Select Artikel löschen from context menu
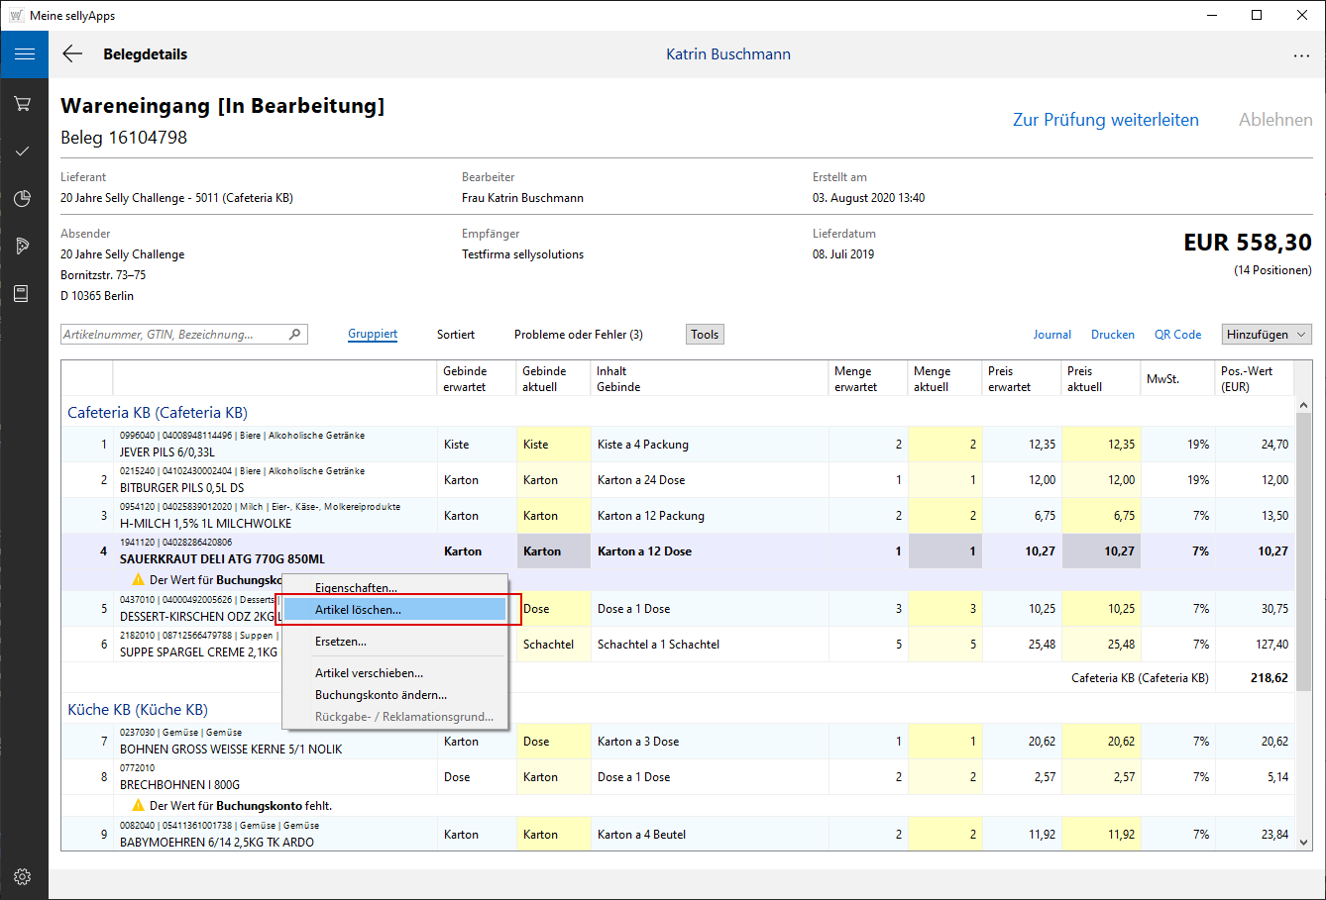Image resolution: width=1326 pixels, height=900 pixels. [358, 610]
